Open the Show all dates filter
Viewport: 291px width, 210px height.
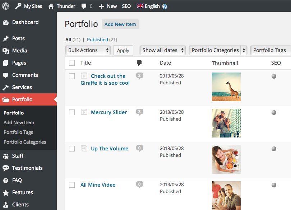point(162,50)
